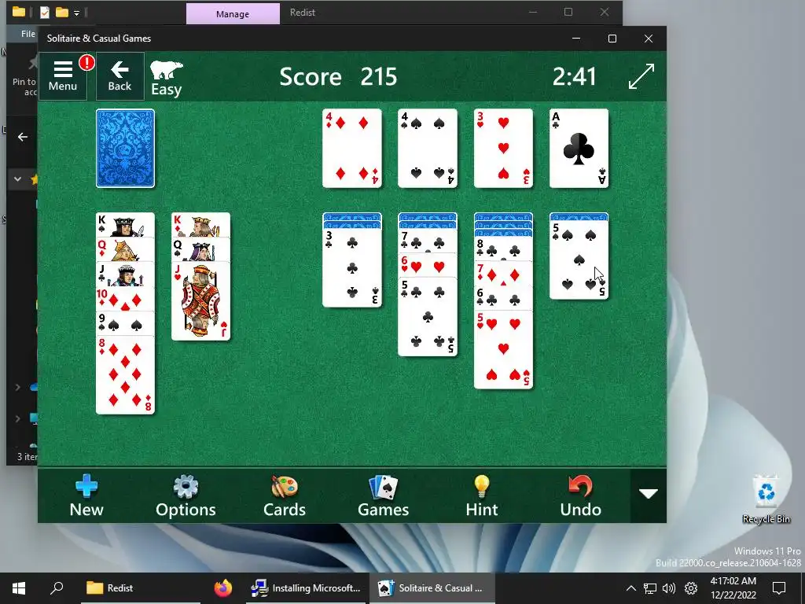Open the clock and date flyout
This screenshot has width=805, height=604.
733,587
